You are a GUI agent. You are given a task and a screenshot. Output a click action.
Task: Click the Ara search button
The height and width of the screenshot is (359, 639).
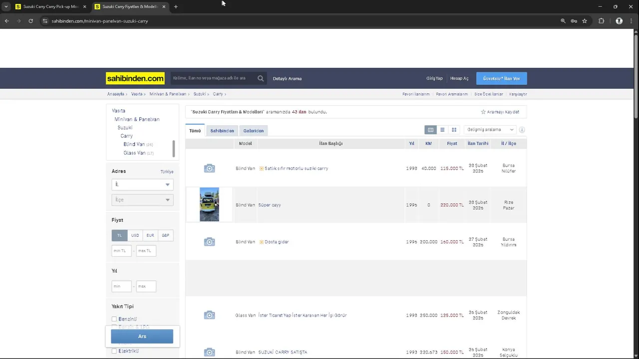[x=142, y=337]
